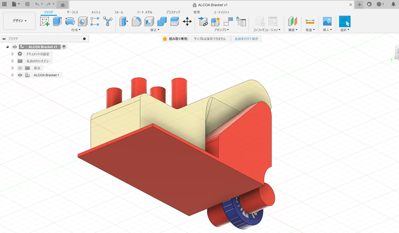
Task: Activate the Select window tool
Action: pyautogui.click(x=345, y=21)
